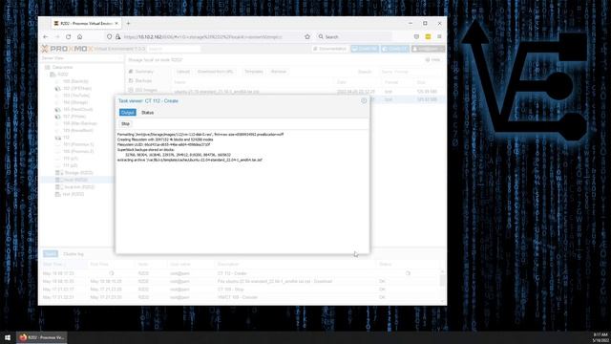Viewport: 611px width, 344px height.
Task: Click the R2D2 node server icon
Action: tap(53, 75)
